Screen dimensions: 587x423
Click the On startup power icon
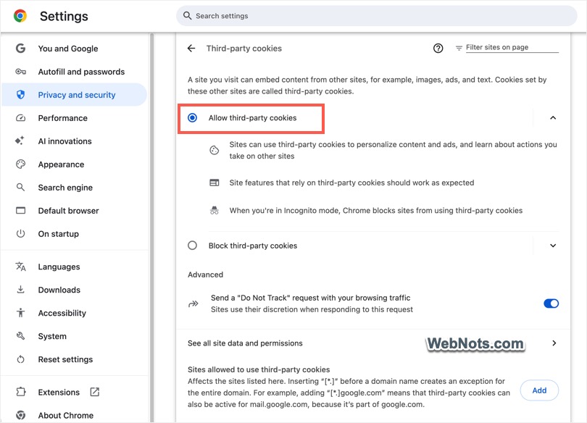[20, 234]
